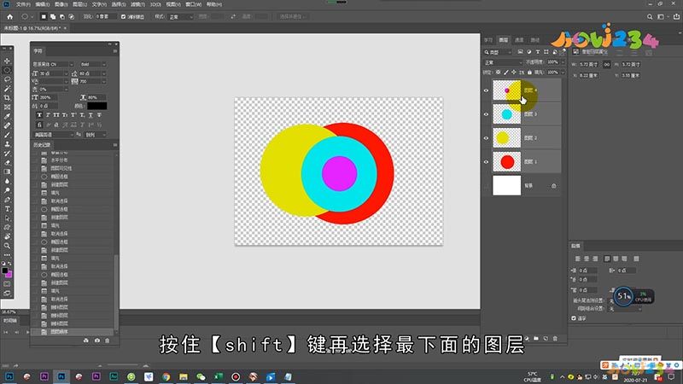Click the Select and Mask button
Image resolution: width=683 pixels, height=384 pixels.
(x=292, y=16)
